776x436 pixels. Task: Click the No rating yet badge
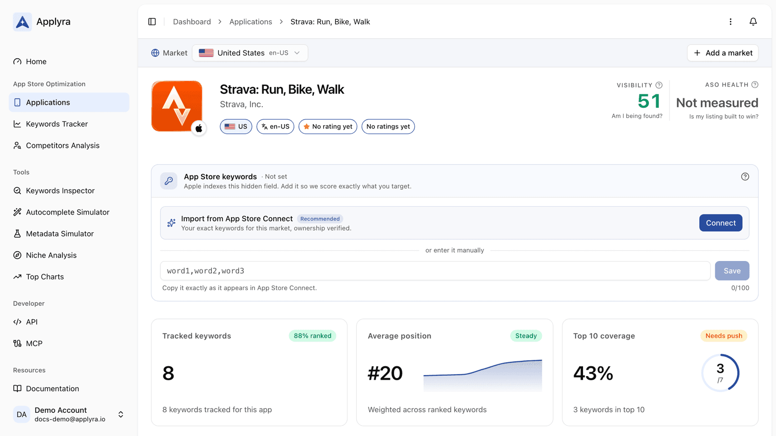click(x=328, y=127)
